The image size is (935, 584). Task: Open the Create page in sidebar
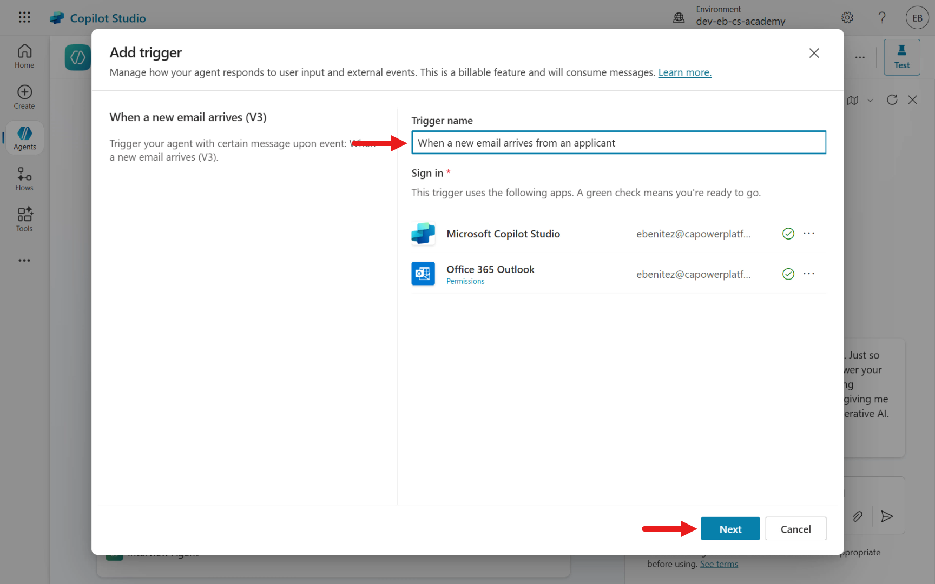(24, 97)
